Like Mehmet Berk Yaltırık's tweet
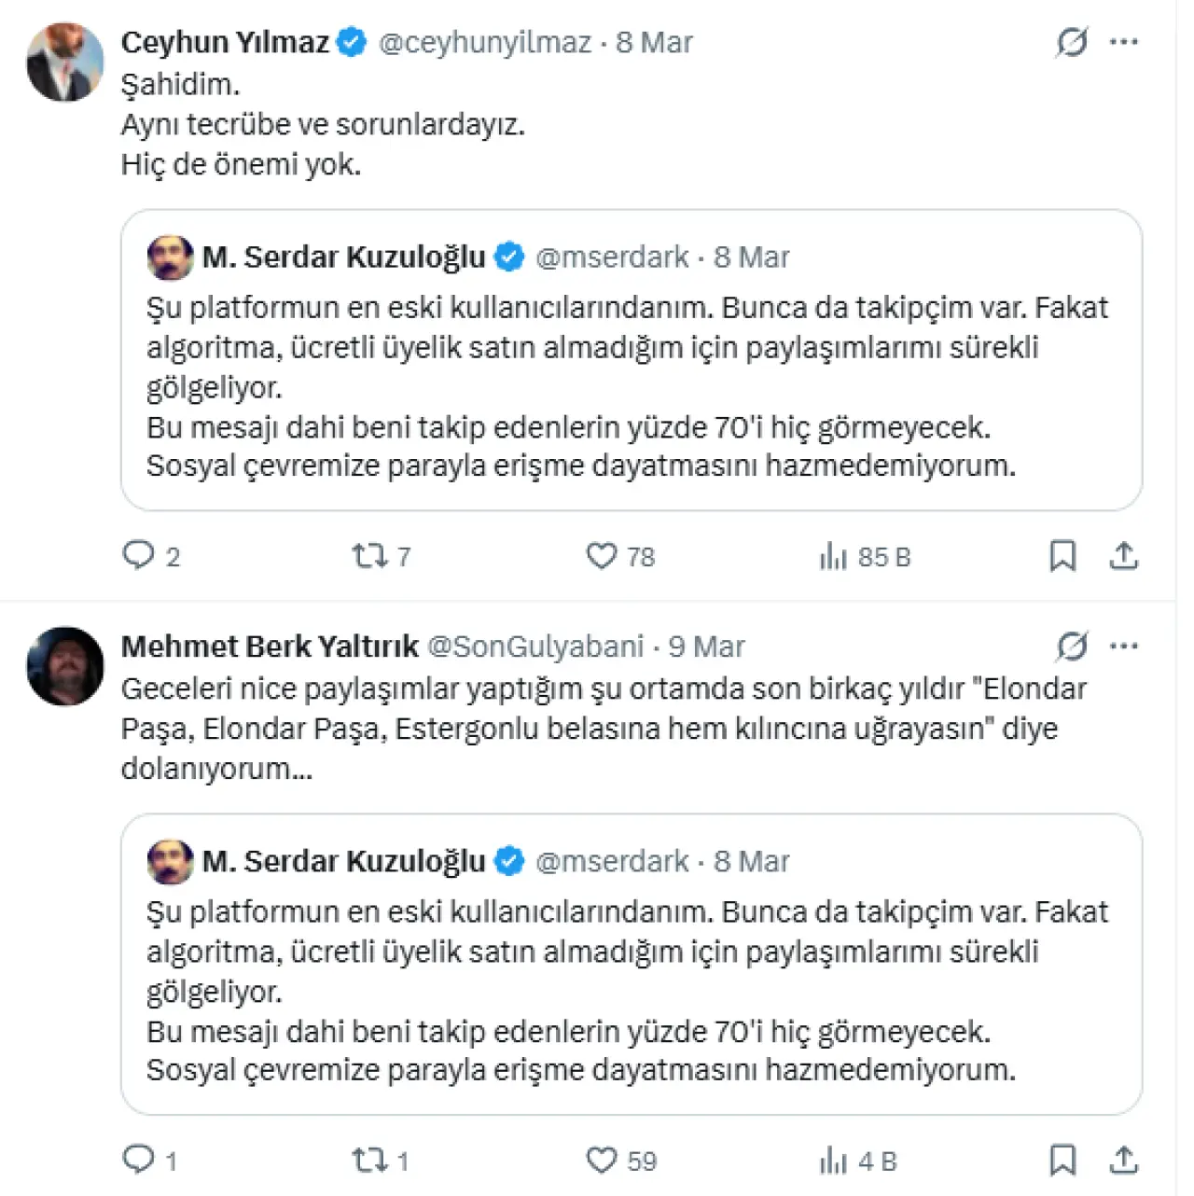Viewport: 1194px width, 1196px height. coord(602,1160)
